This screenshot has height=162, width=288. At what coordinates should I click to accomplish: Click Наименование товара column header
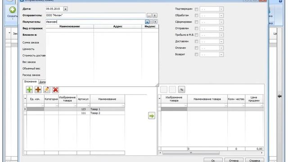click(207, 99)
